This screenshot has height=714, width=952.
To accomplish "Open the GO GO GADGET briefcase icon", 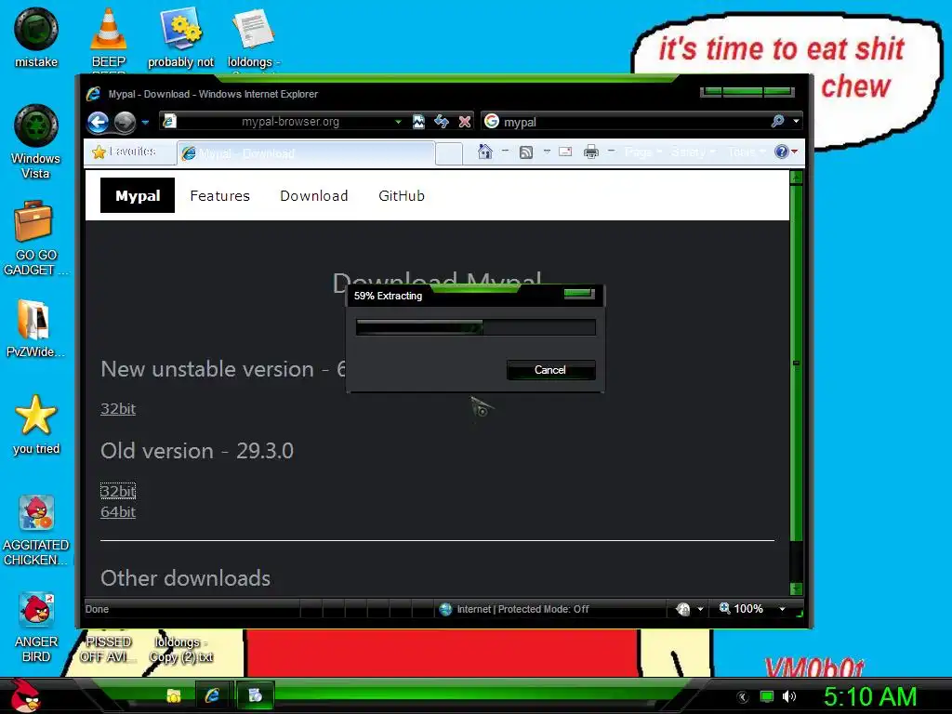I will coord(36,238).
